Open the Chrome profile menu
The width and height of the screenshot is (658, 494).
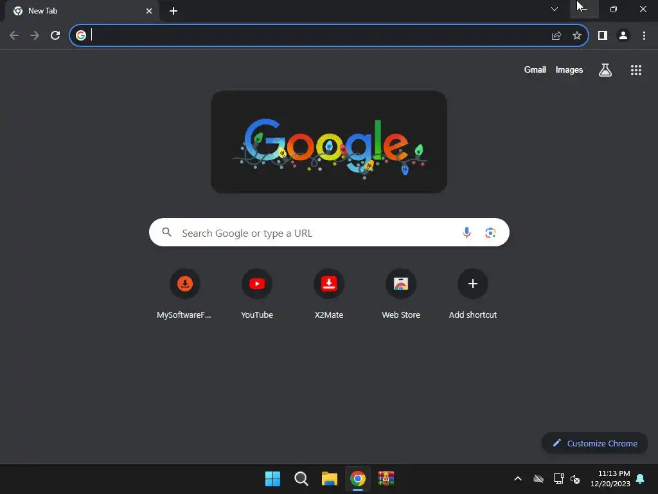pos(623,36)
